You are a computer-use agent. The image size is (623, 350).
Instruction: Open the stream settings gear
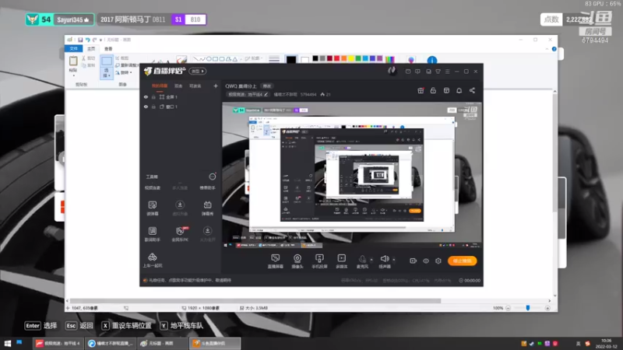click(438, 261)
